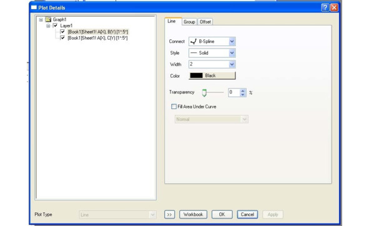The width and height of the screenshot is (369, 226).
Task: Enable Fill Area Under Curve
Action: pos(174,106)
